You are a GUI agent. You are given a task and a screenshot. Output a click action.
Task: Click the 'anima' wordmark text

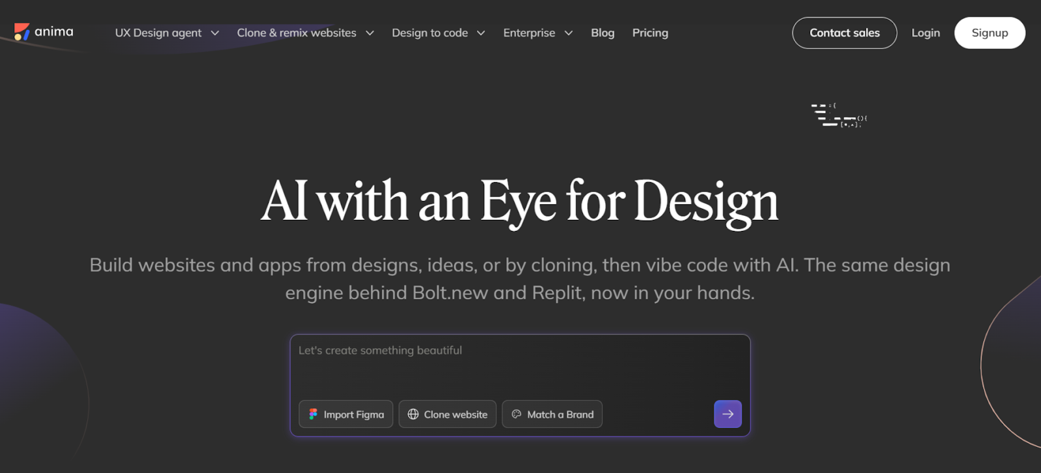[54, 31]
